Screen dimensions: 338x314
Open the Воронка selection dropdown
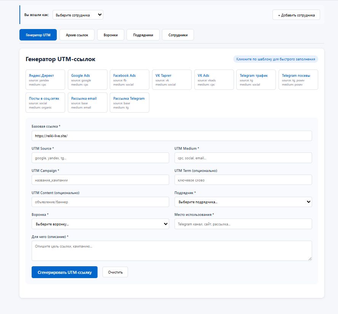click(100, 224)
